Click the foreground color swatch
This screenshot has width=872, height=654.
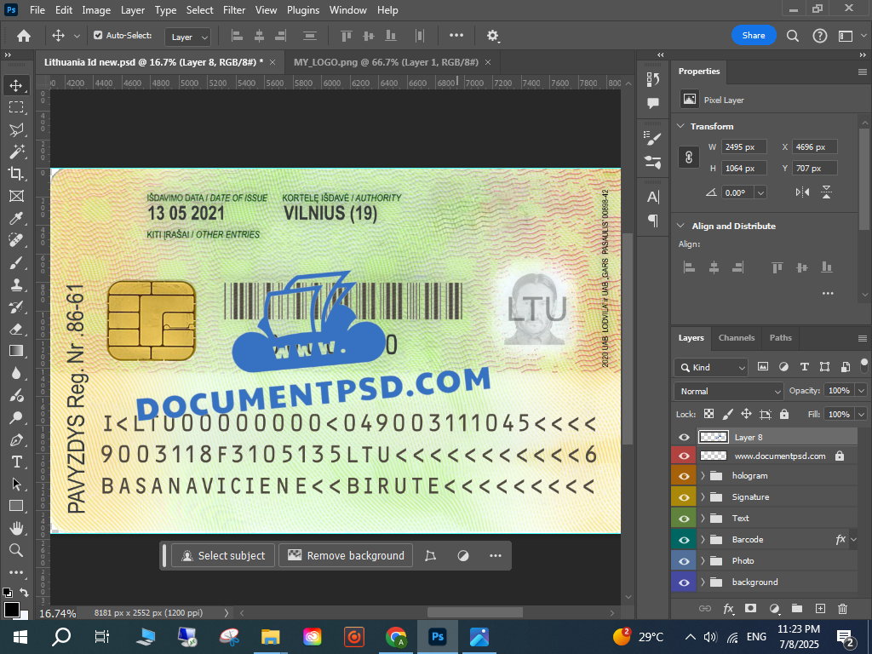click(12, 610)
